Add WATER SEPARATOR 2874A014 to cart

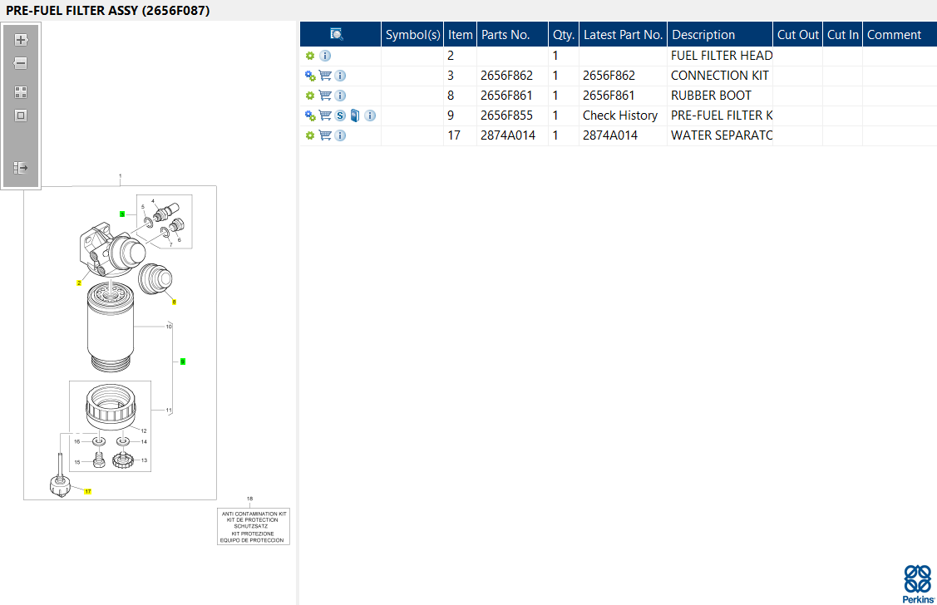(325, 135)
